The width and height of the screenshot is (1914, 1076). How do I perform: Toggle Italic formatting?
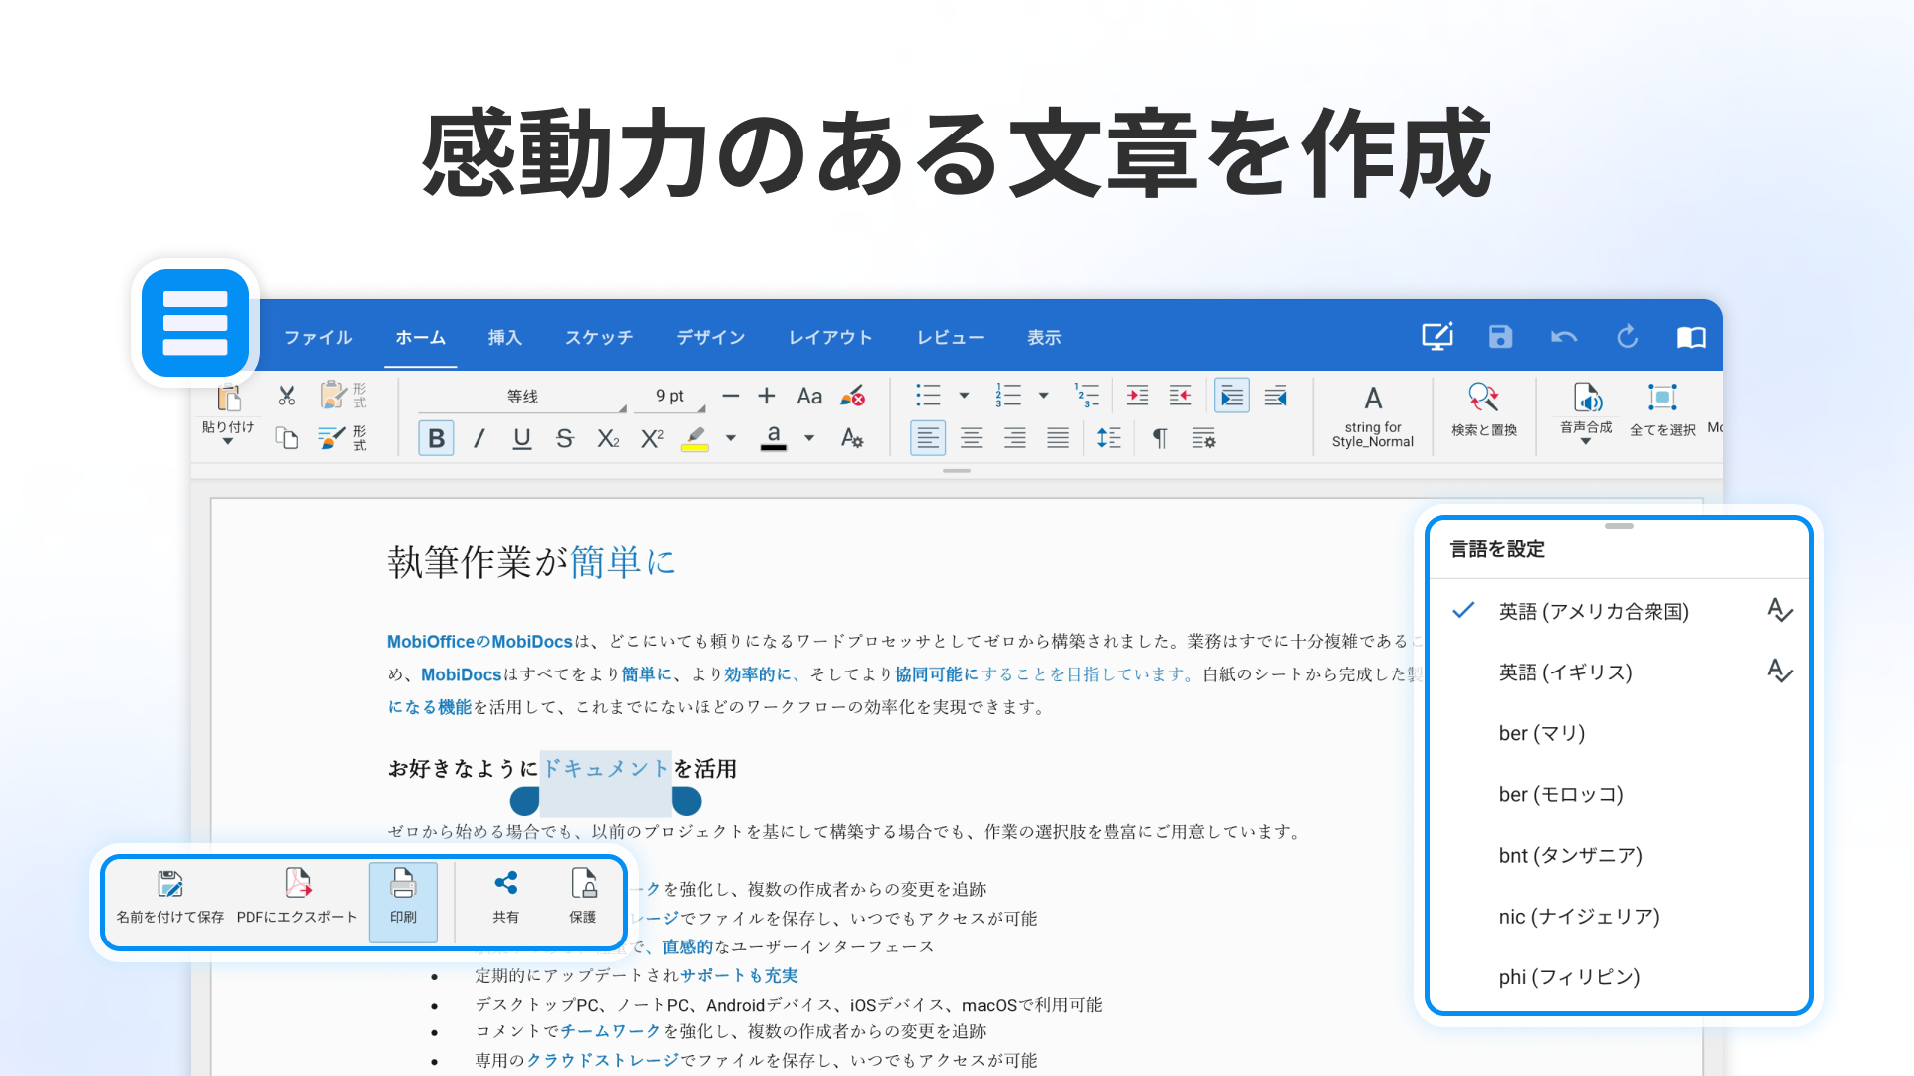click(x=479, y=438)
